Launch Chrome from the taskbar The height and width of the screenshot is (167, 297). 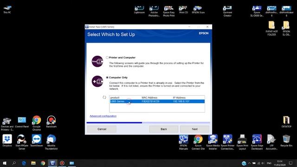(x=43, y=163)
